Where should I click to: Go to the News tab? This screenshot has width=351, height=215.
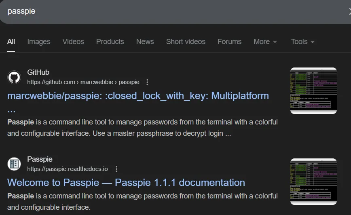[x=145, y=42]
